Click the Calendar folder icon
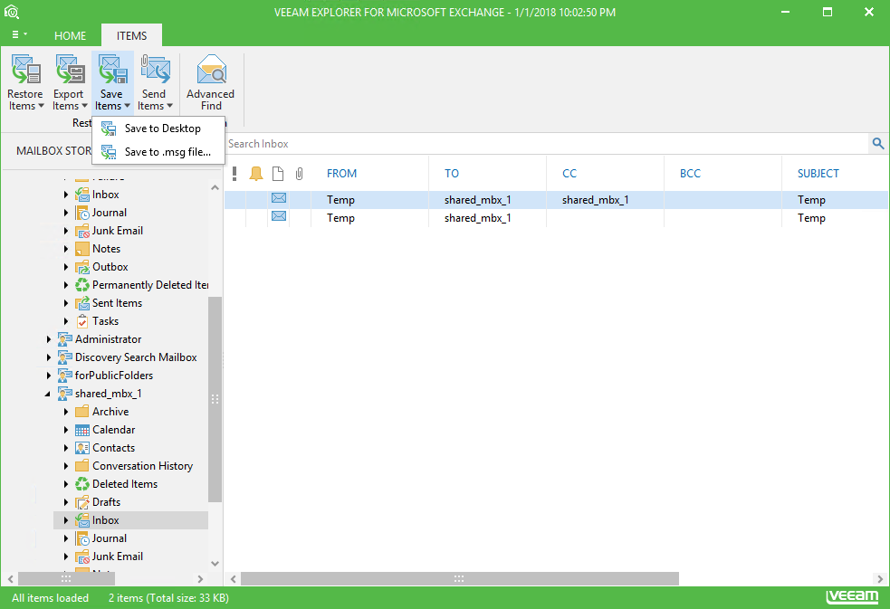 tap(82, 430)
